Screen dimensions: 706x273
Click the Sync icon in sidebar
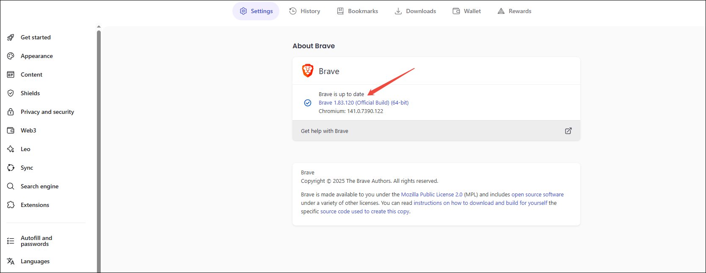pos(11,168)
